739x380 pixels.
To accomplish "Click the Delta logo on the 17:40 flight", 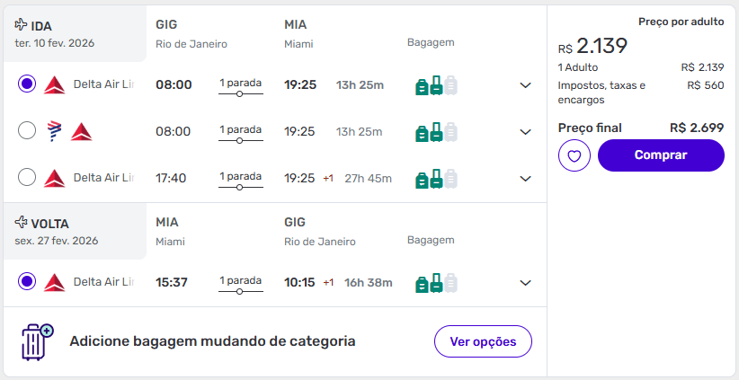I will click(54, 178).
